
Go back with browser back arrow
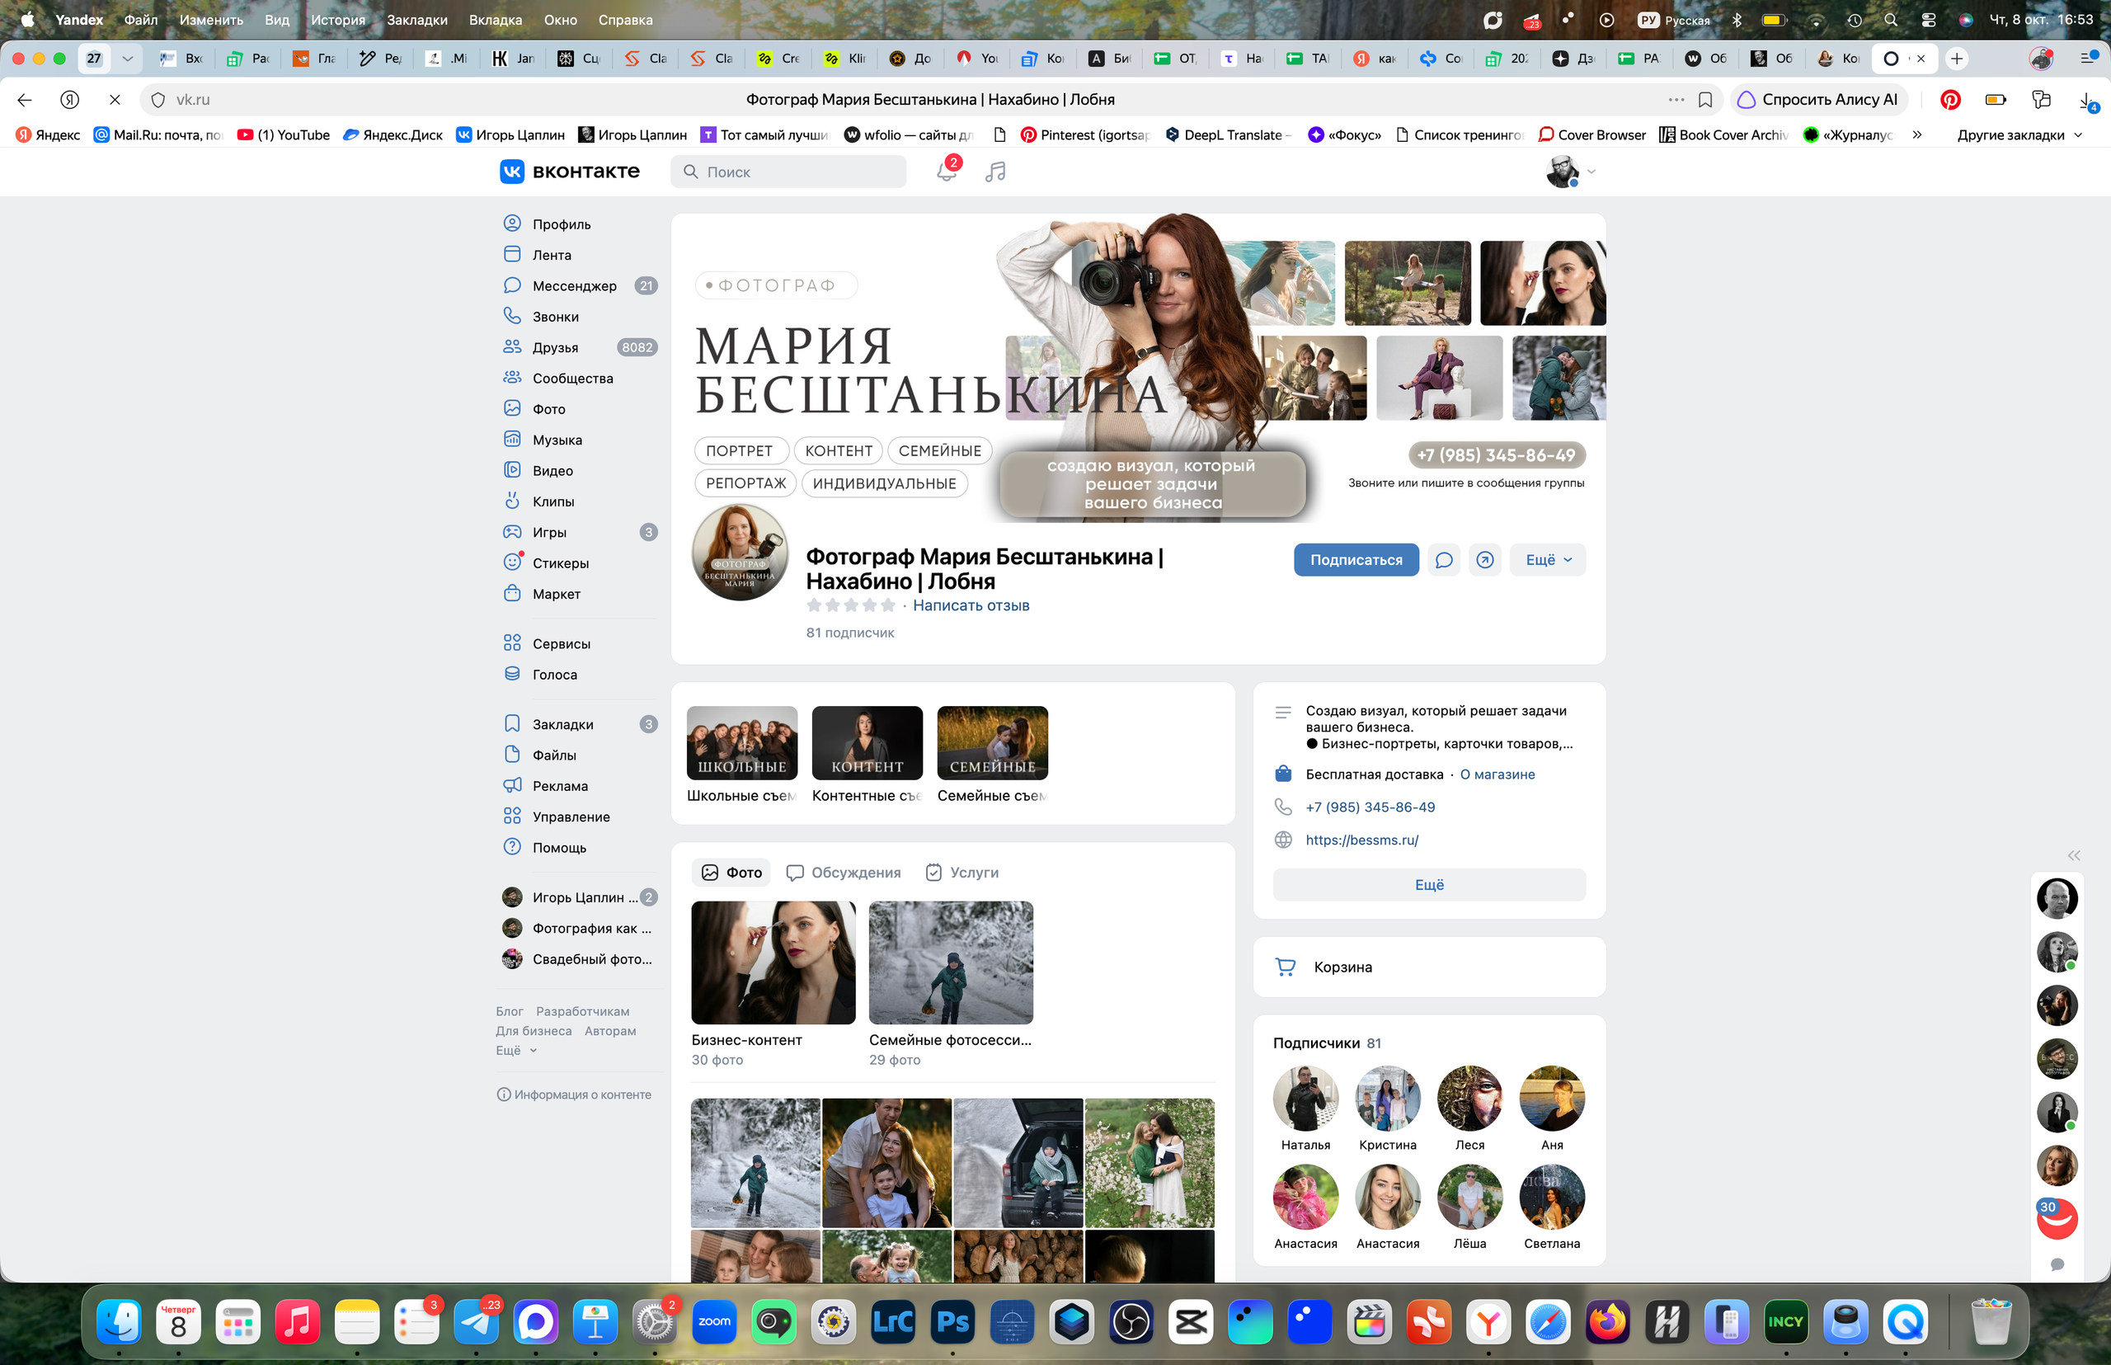coord(25,99)
